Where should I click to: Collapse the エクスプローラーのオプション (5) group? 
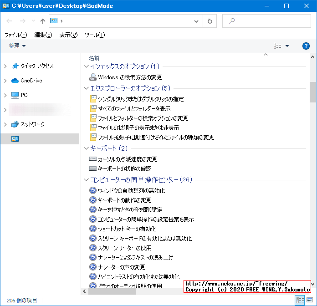tap(87, 88)
